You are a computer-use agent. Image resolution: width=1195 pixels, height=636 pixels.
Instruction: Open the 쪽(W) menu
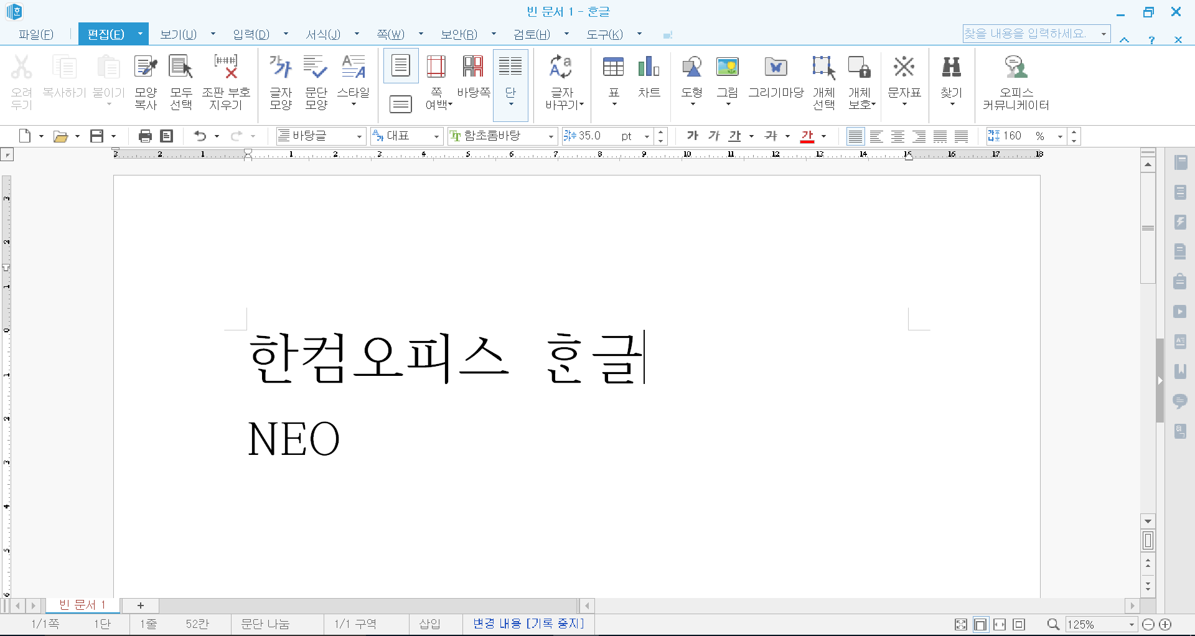(391, 34)
